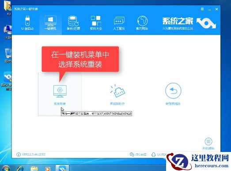
Task: Open the 备份/还原 backup restore tab
Action: click(73, 23)
